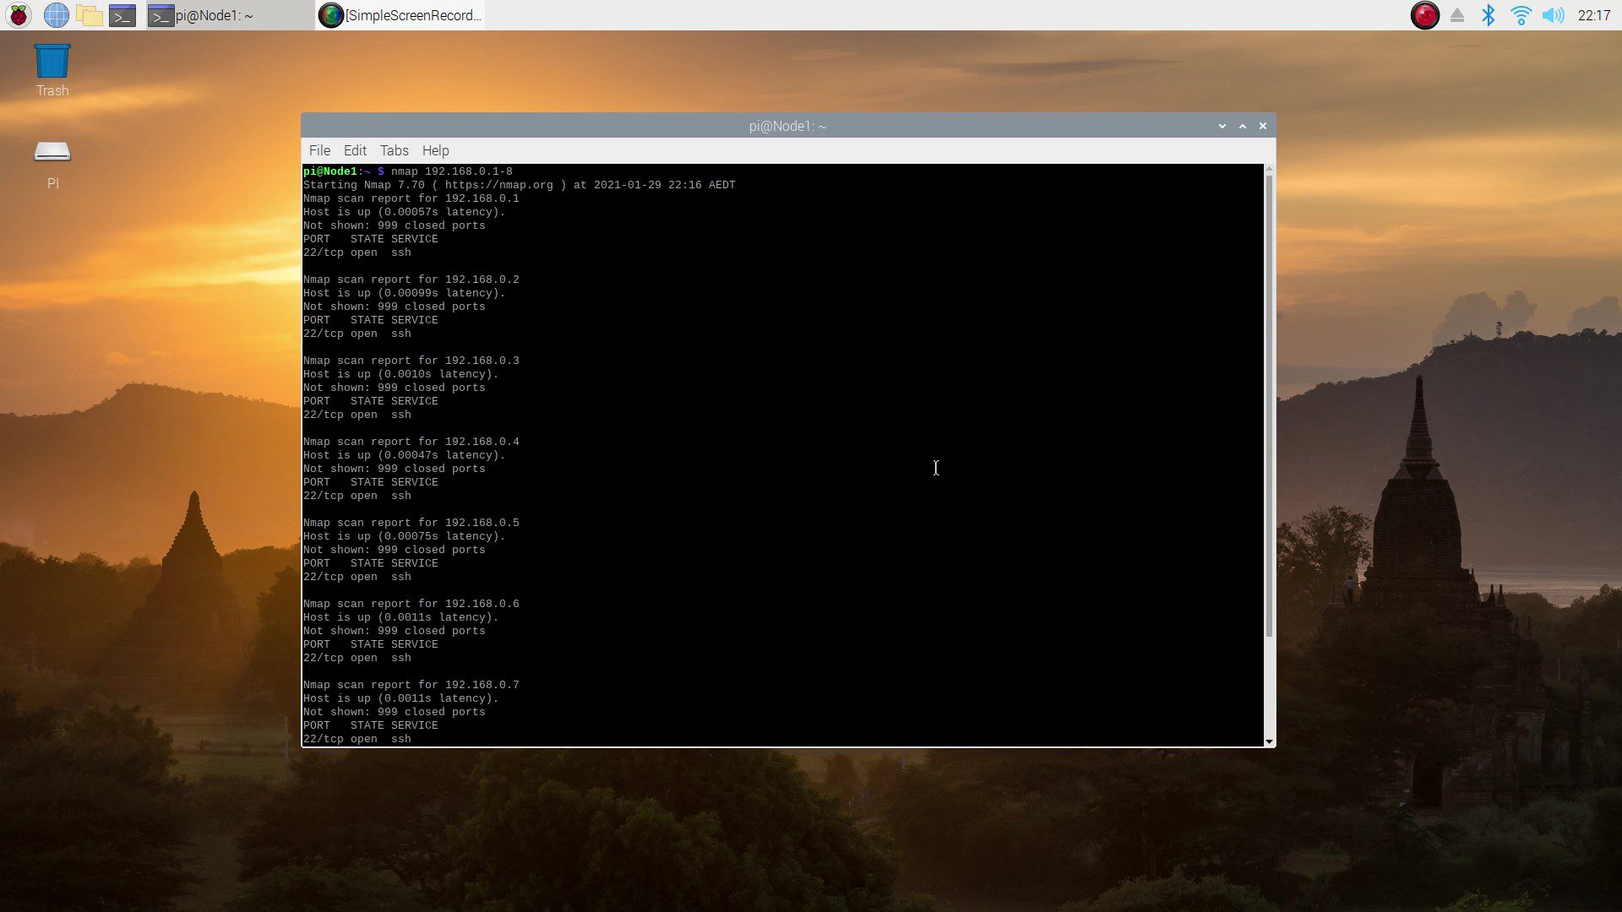The image size is (1622, 912).
Task: Open the Wi-Fi network menu
Action: tap(1521, 15)
